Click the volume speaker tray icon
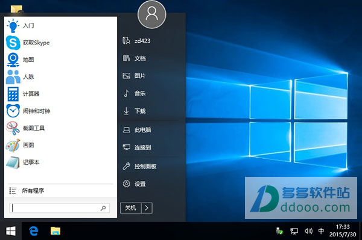The width and height of the screenshot is (362, 240). pos(308,231)
